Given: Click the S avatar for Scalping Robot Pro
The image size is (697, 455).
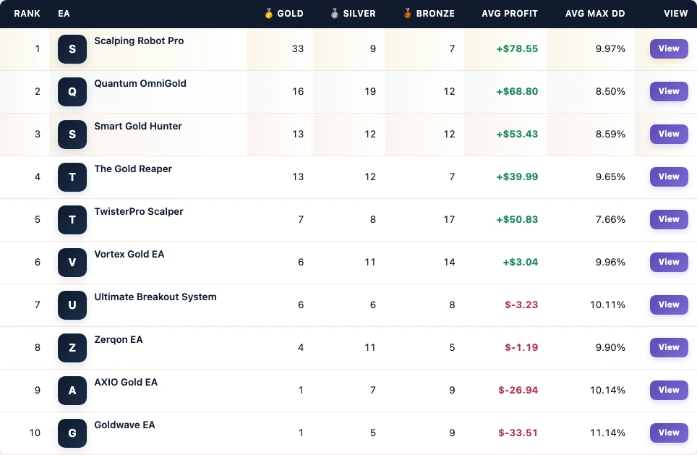Looking at the screenshot, I should [x=72, y=49].
